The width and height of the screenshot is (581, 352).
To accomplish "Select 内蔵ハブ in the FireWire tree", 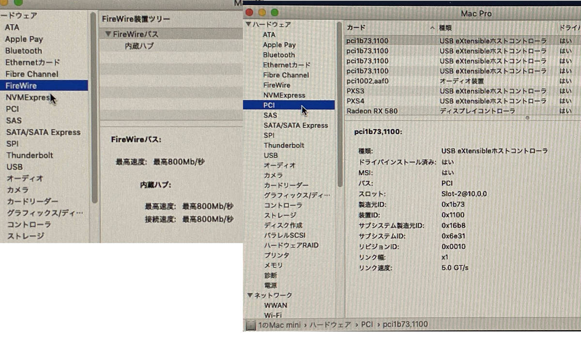I will pyautogui.click(x=139, y=46).
